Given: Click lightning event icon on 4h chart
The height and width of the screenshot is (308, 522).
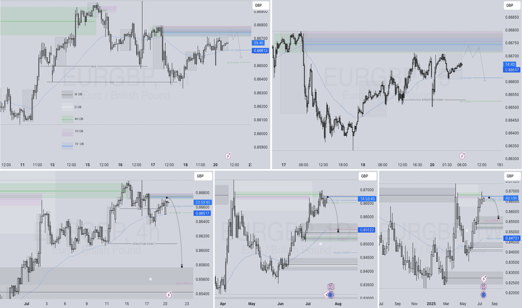Looking at the screenshot, I should click(169, 295).
